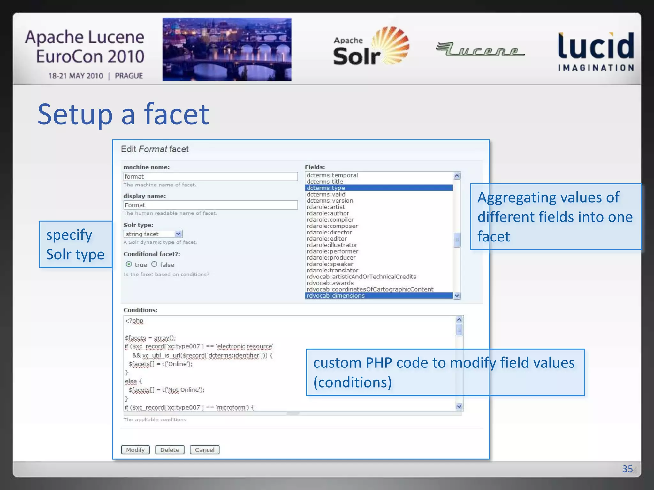Click Conditions box scroll-up arrow
Screen dimensions: 654x490
459,320
